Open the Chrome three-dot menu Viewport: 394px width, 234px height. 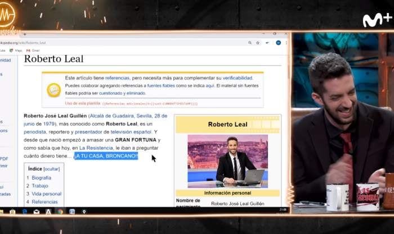tap(286, 43)
